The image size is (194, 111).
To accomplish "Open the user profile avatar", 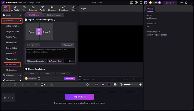I will point(146,3).
